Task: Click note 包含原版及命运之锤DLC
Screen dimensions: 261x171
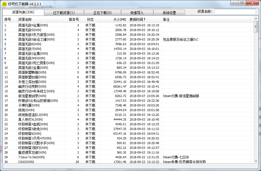Action: 181,39
